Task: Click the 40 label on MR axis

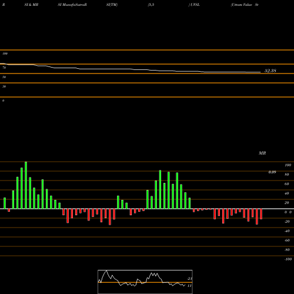Action: point(287,193)
